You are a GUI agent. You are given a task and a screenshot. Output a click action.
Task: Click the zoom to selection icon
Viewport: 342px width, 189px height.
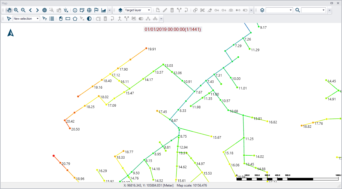click(52, 10)
